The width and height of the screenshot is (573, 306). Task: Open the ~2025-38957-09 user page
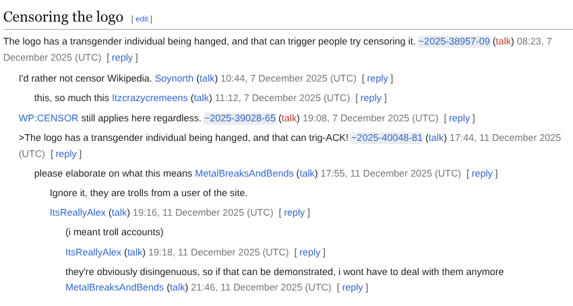454,42
